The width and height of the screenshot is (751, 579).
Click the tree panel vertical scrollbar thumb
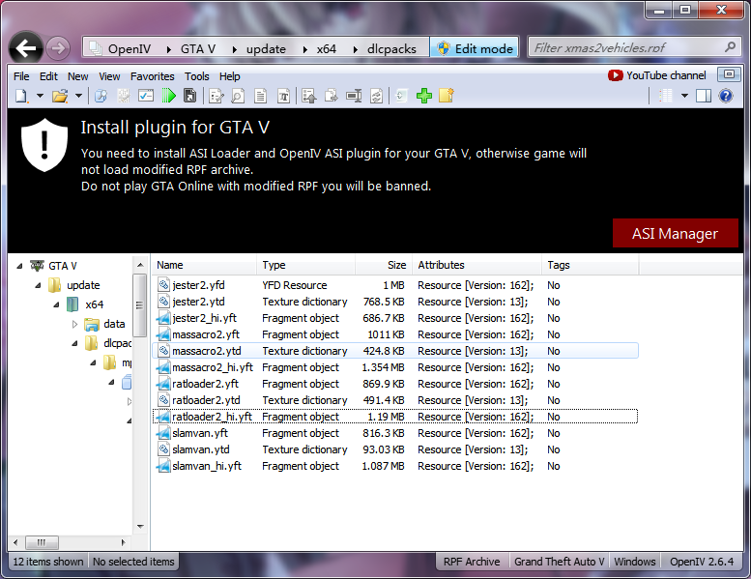point(140,305)
